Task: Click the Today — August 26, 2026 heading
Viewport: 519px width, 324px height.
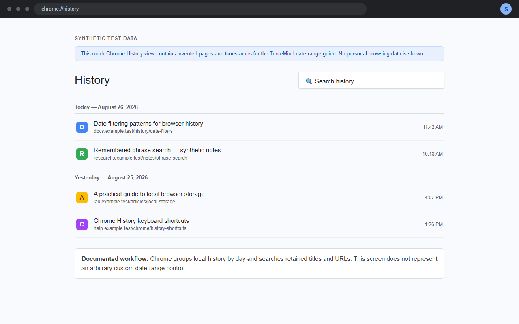Action: tap(106, 107)
